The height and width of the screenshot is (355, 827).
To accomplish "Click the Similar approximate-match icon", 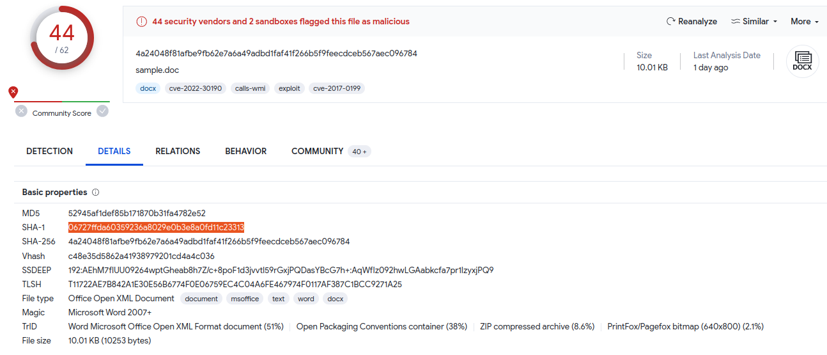I will (736, 21).
